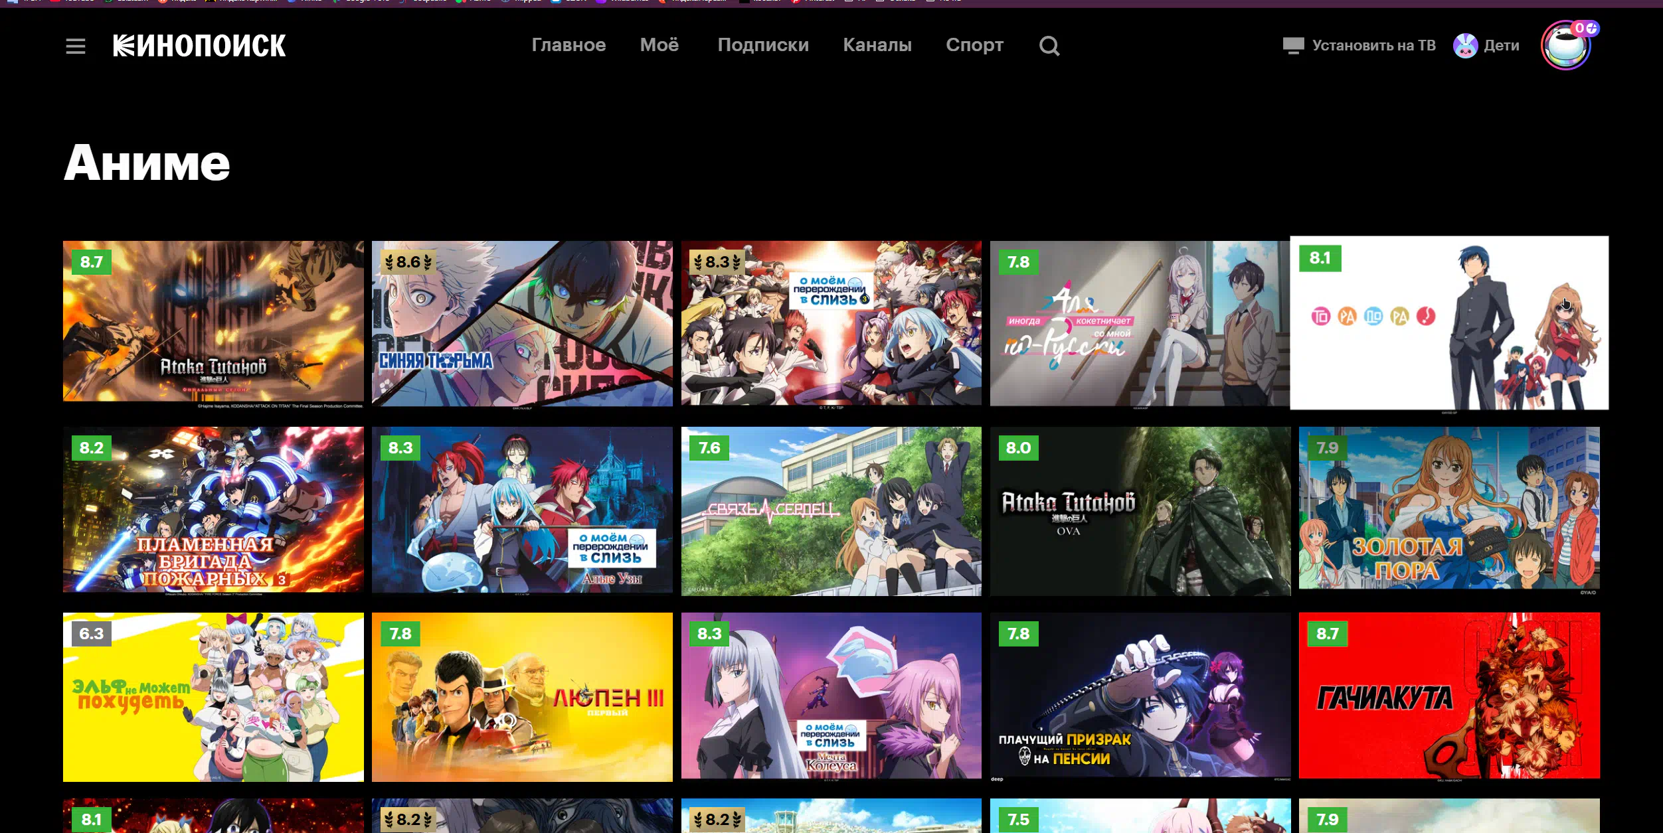Click the 8.7 rating badge on Атака Титанов

pos(92,262)
